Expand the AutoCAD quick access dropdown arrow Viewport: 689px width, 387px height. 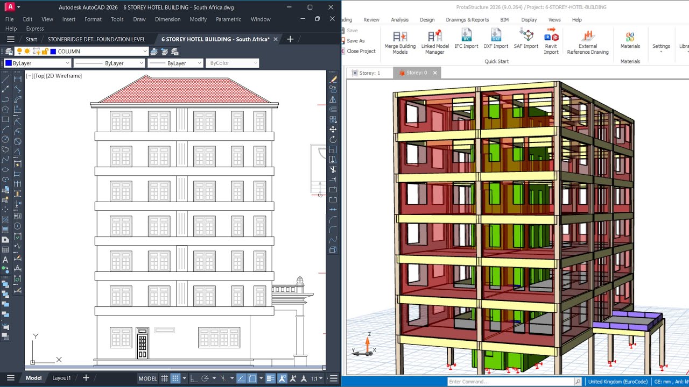19,7
